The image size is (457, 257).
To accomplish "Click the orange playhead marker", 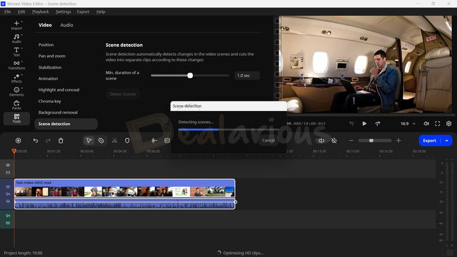I will click(x=14, y=151).
